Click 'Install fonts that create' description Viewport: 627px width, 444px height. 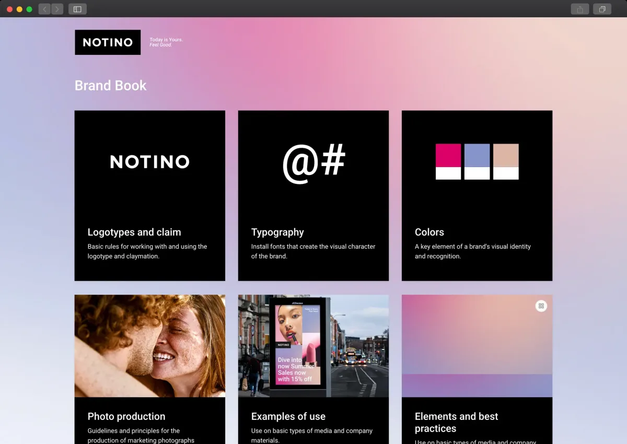[313, 251]
